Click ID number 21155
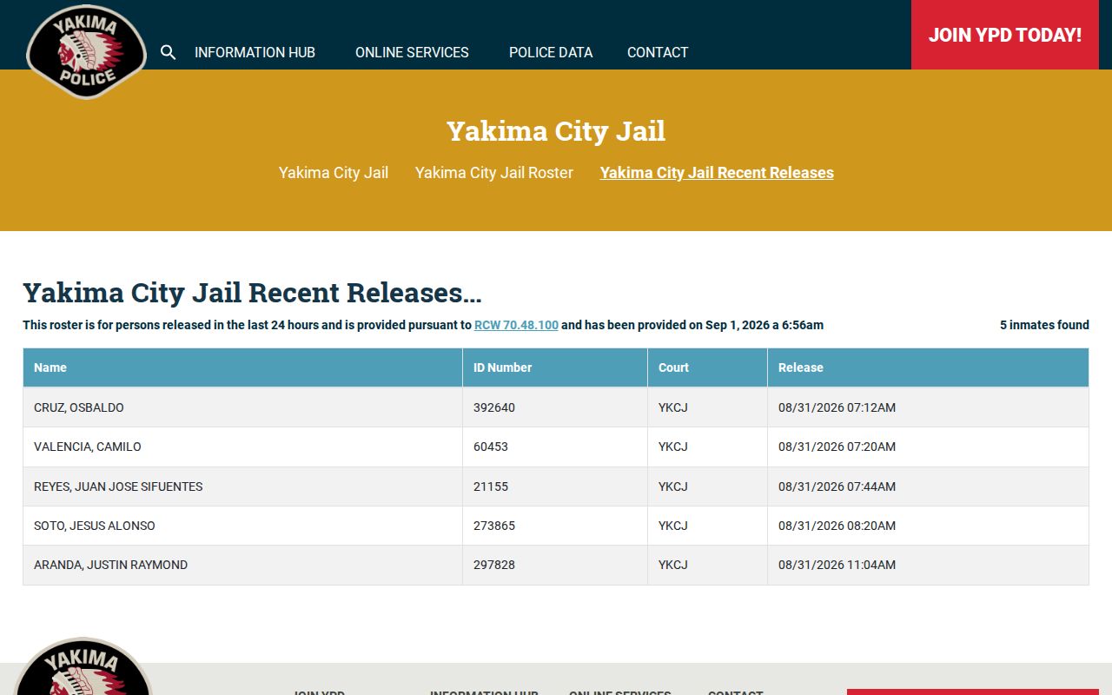1112x695 pixels. (x=491, y=486)
